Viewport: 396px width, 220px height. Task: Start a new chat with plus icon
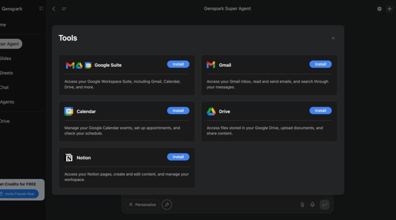click(x=390, y=8)
